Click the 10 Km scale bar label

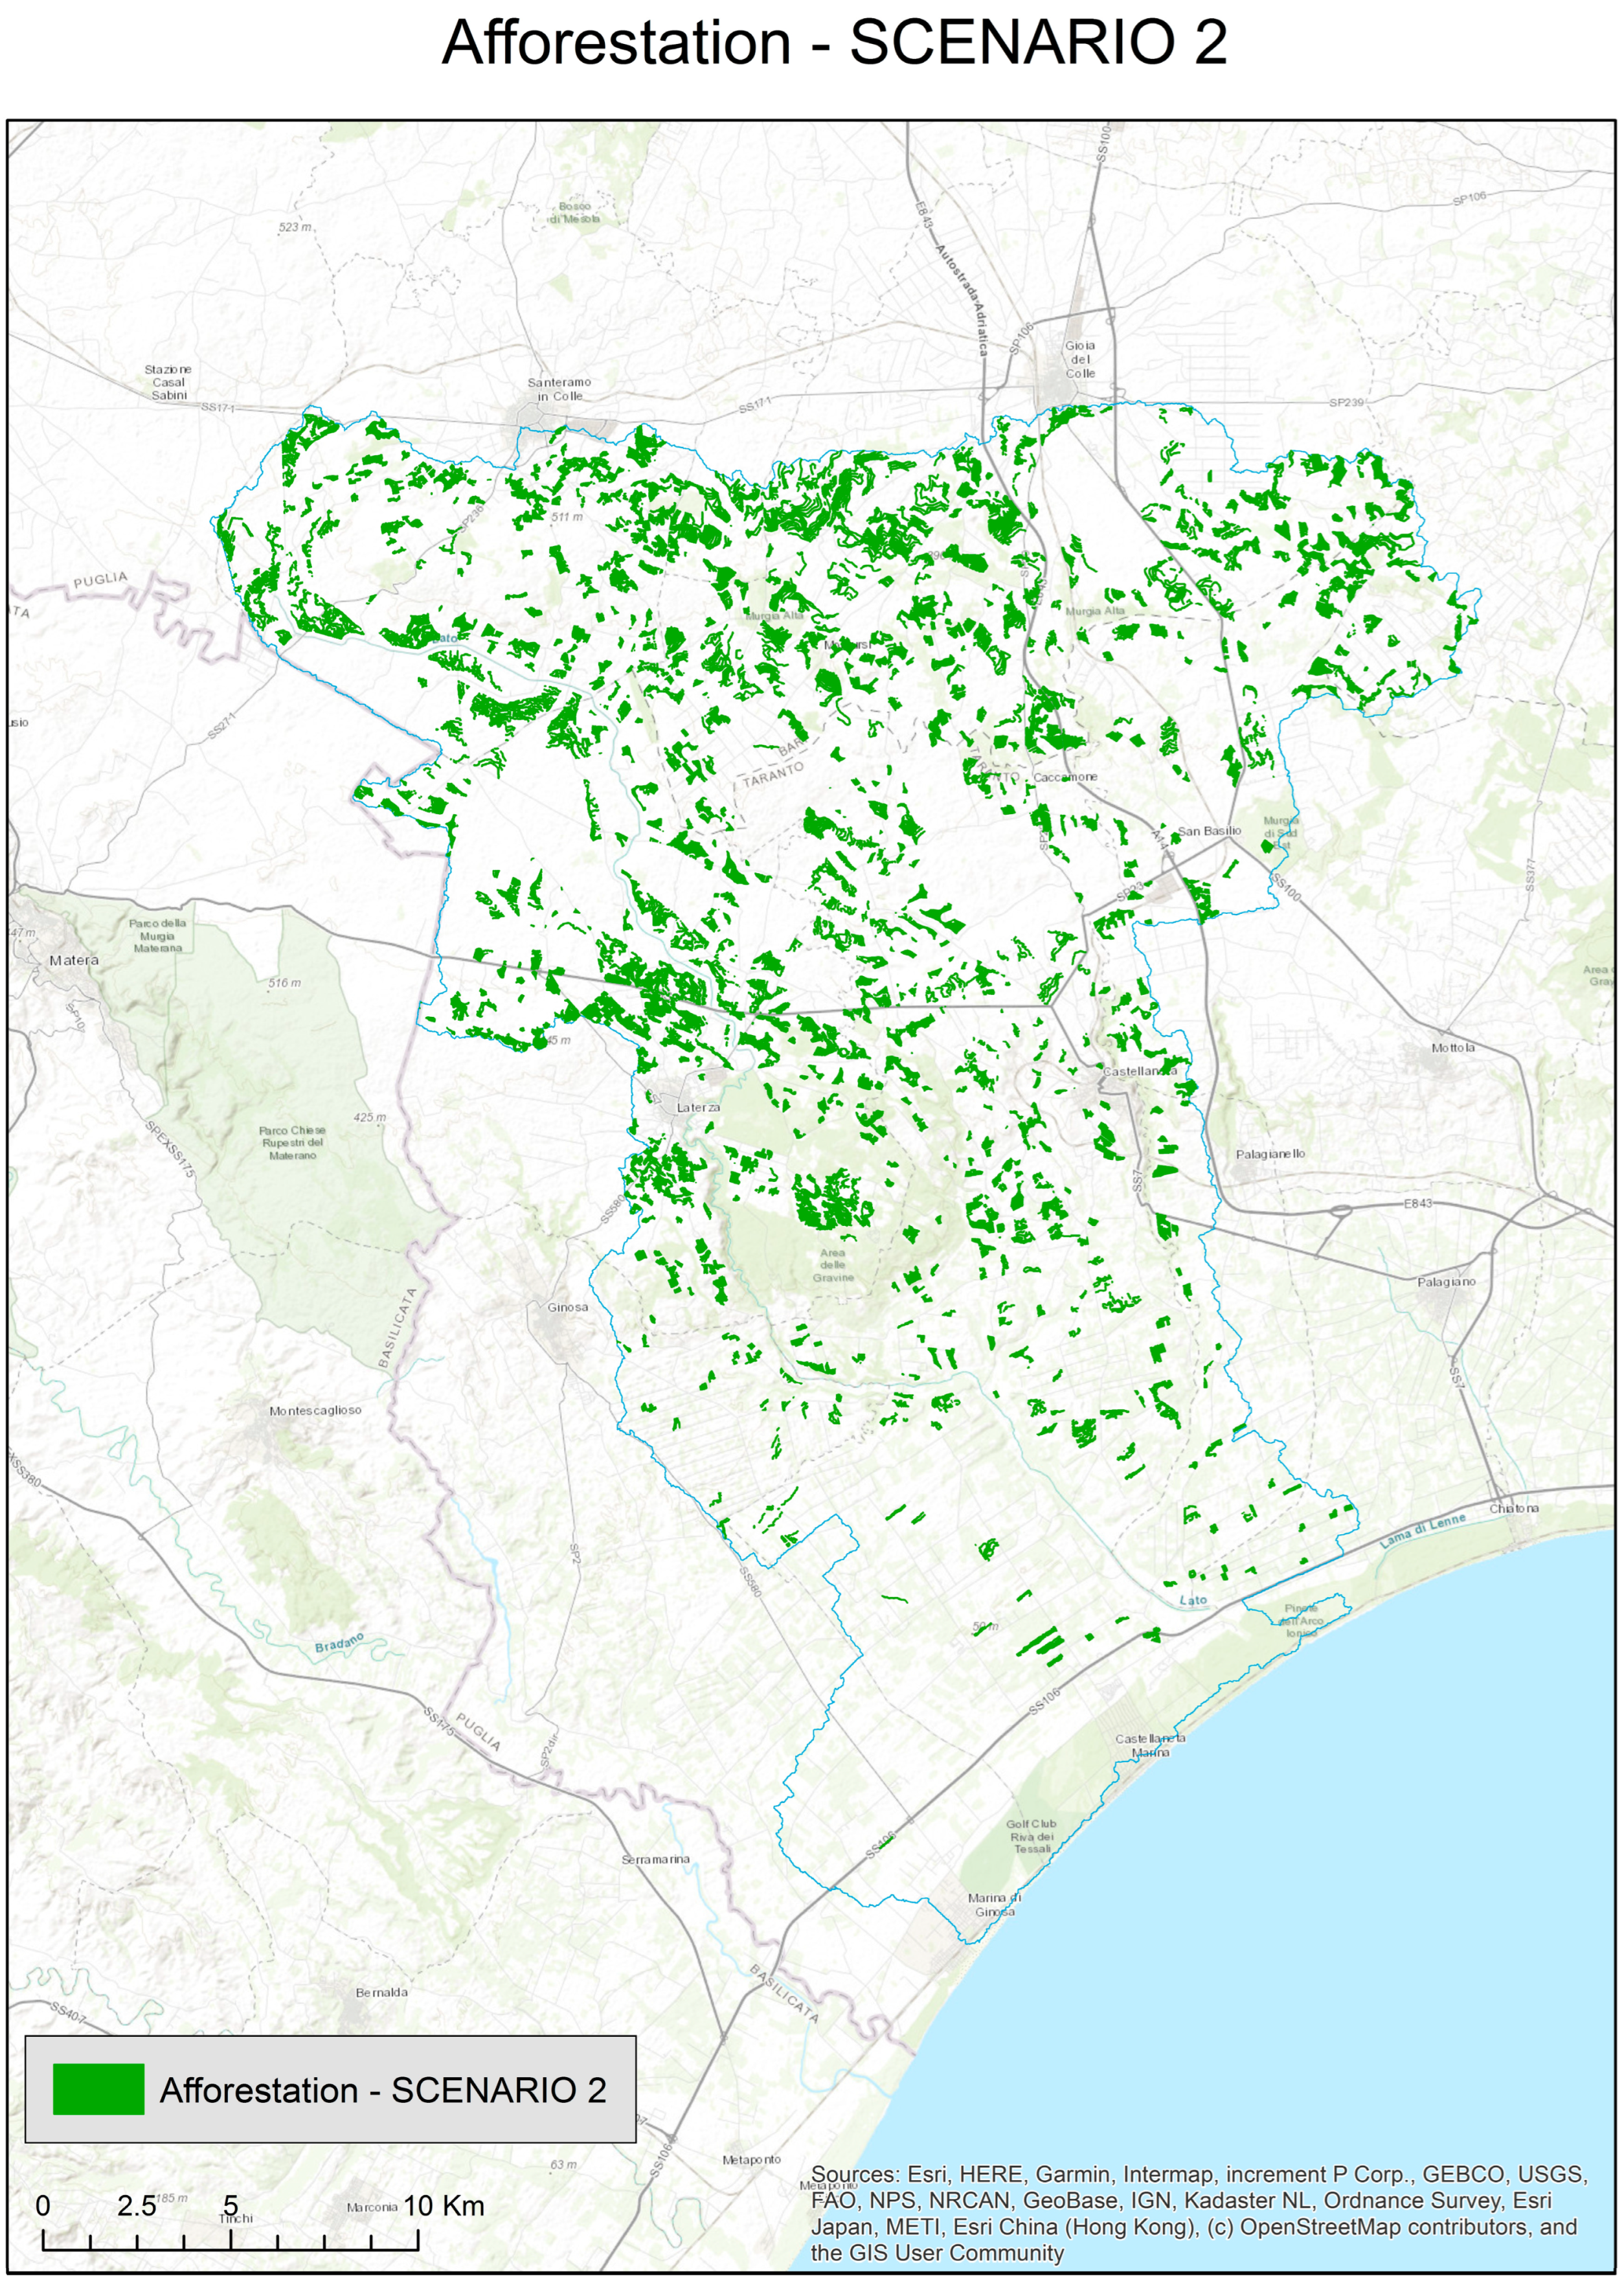pos(443,2205)
